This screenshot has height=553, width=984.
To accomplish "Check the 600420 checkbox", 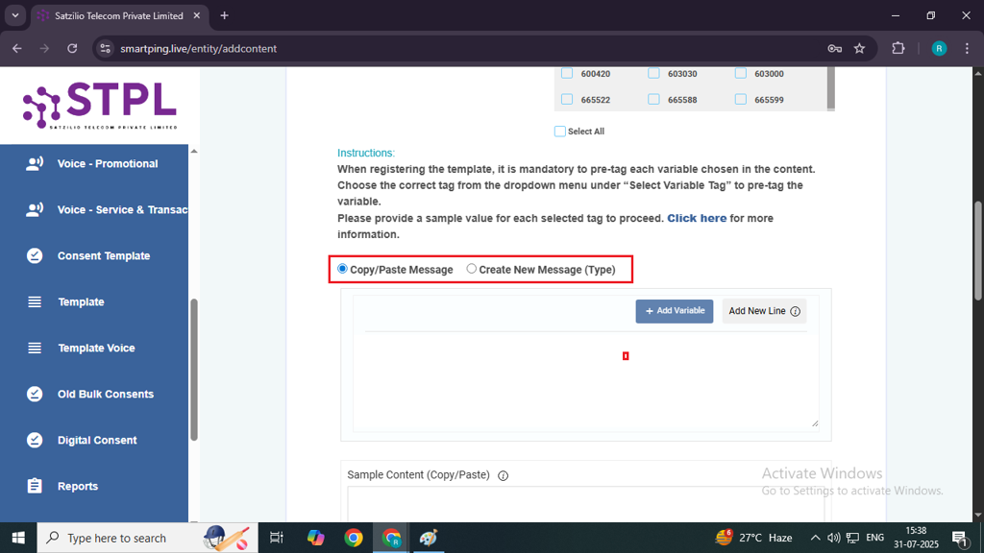I will pos(567,73).
